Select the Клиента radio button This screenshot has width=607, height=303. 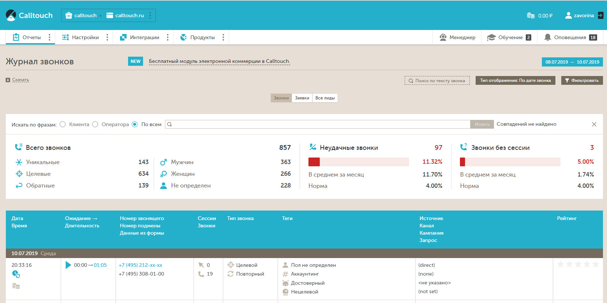(63, 124)
